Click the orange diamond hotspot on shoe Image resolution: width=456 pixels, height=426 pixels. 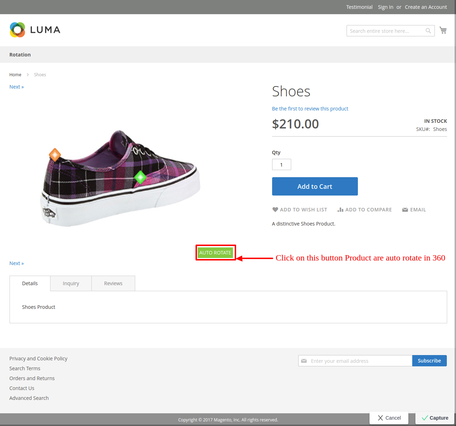click(x=55, y=155)
